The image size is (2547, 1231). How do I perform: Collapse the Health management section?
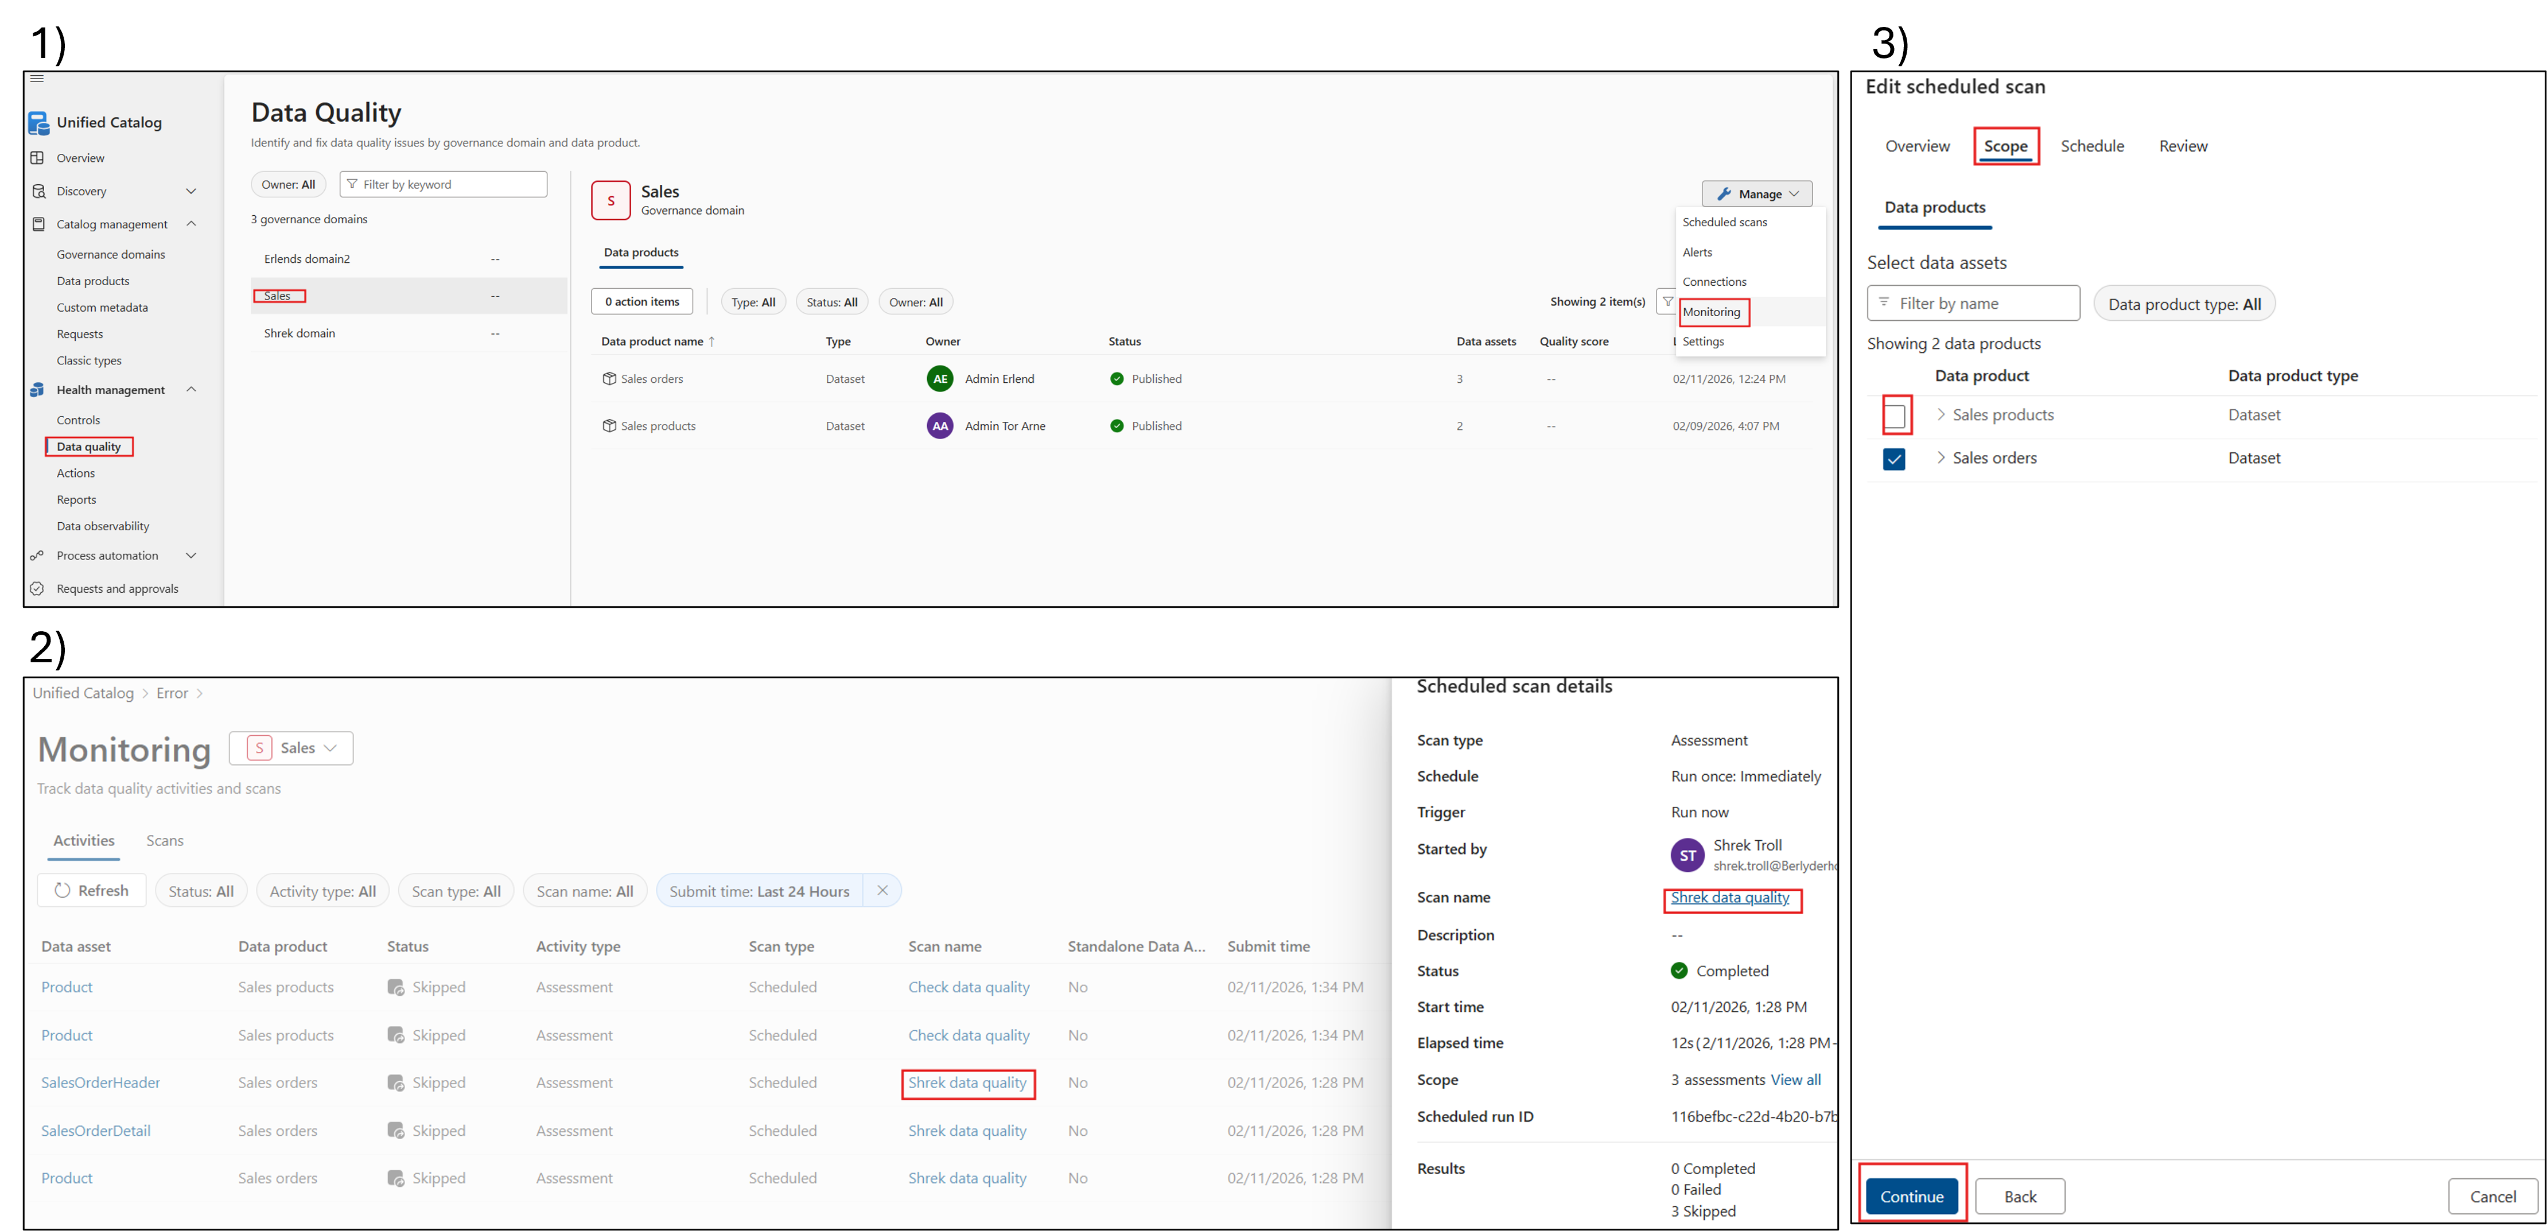click(x=192, y=390)
